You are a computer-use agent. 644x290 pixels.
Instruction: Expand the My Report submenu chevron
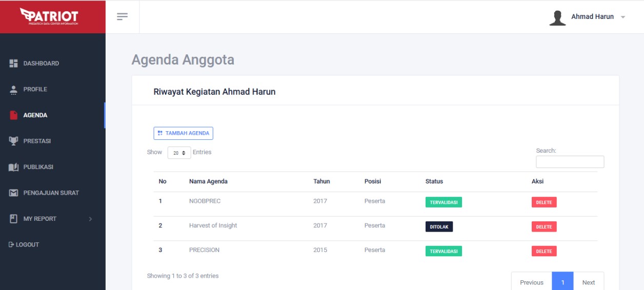91,219
